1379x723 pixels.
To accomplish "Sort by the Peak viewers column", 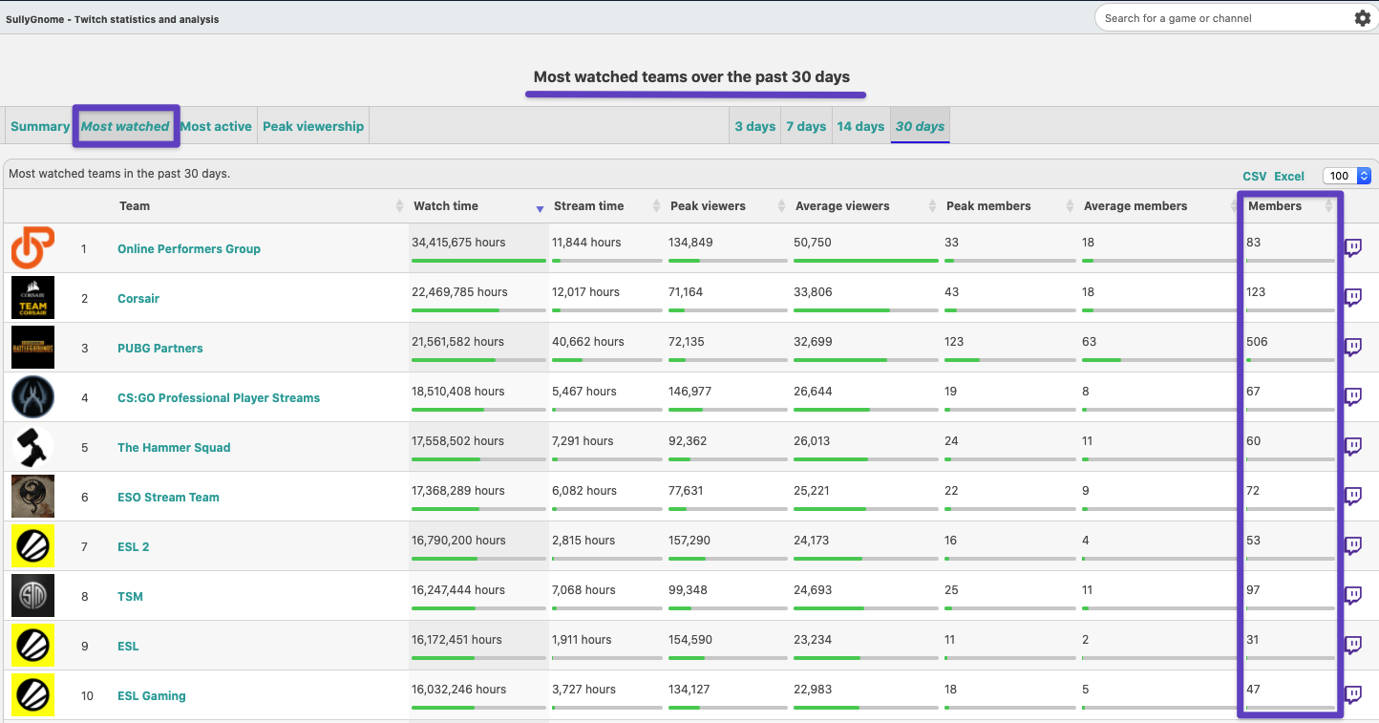I will tap(708, 206).
